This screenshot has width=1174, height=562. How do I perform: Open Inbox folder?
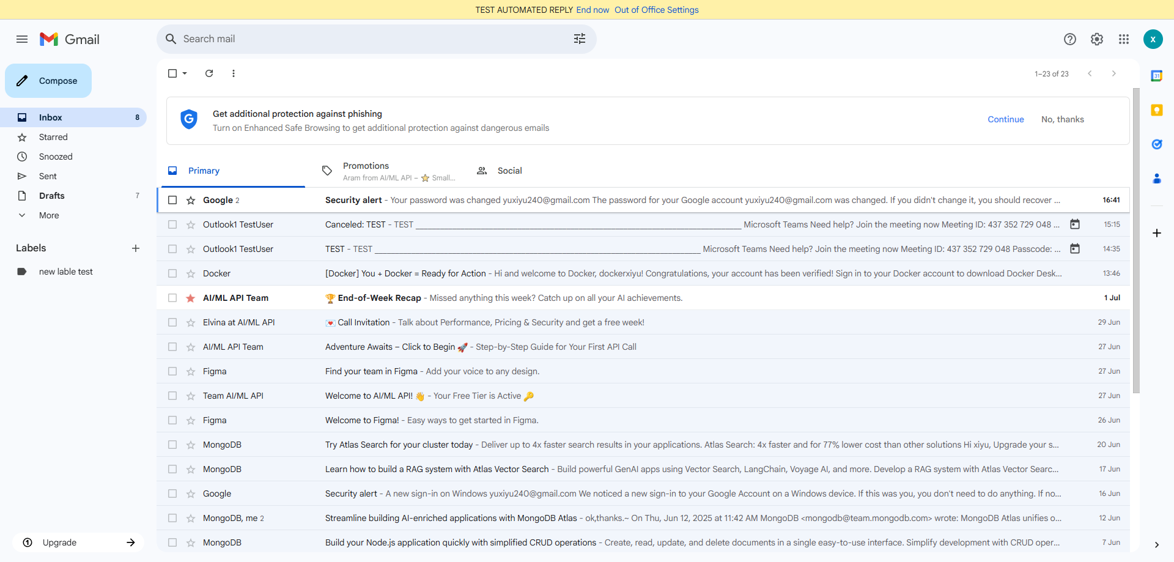pyautogui.click(x=73, y=117)
